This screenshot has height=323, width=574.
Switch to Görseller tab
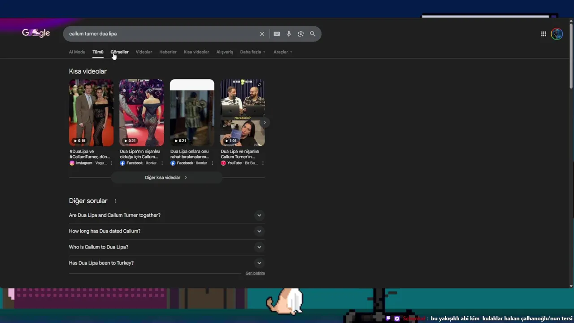click(x=119, y=52)
